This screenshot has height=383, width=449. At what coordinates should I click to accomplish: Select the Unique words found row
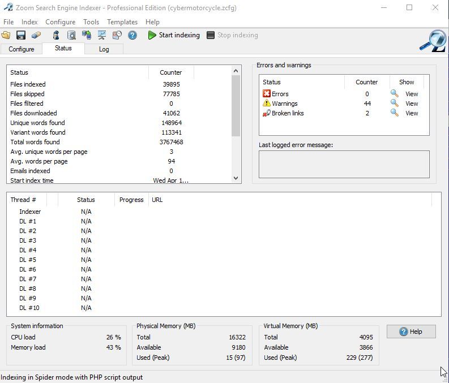pyautogui.click(x=119, y=123)
